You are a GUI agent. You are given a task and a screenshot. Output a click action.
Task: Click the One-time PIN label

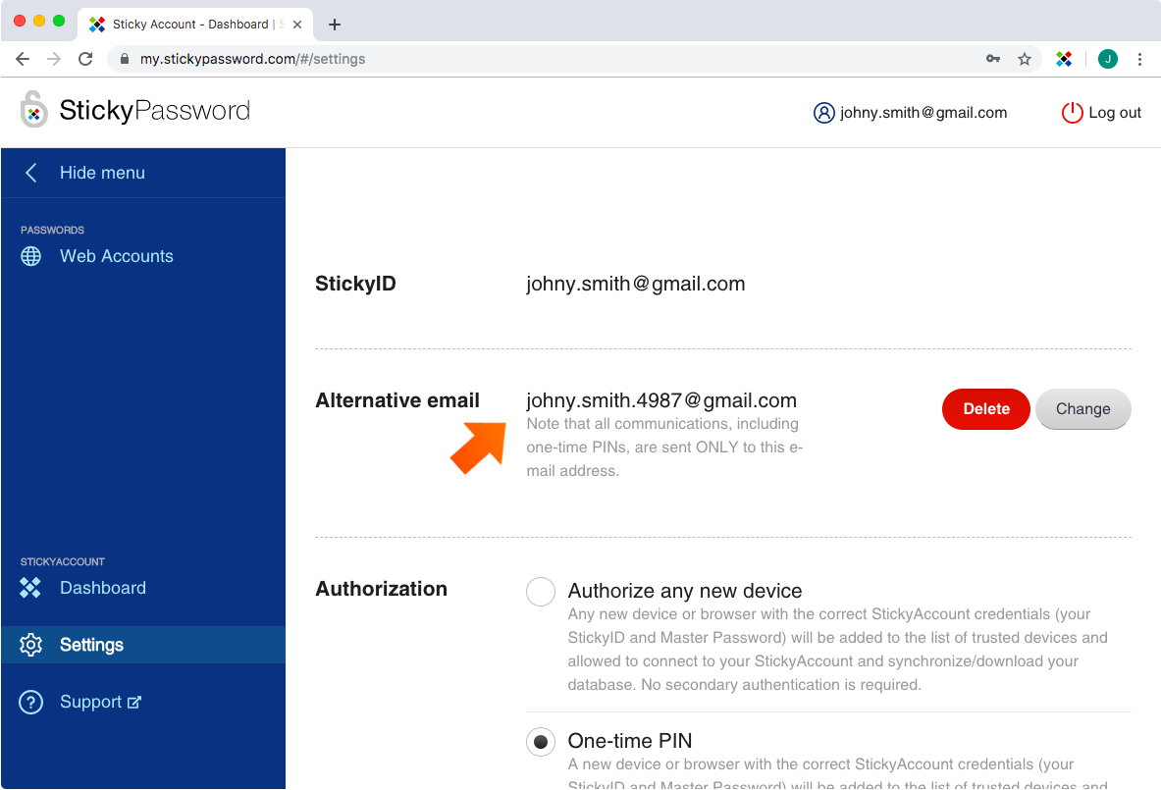630,741
